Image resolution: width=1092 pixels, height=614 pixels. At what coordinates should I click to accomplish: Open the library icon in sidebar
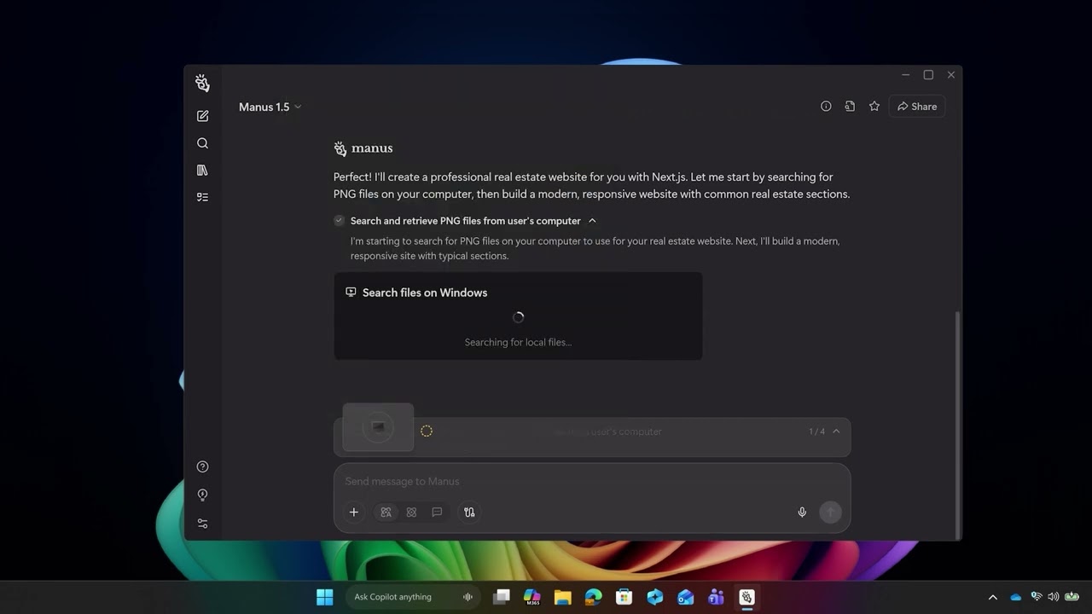point(202,171)
